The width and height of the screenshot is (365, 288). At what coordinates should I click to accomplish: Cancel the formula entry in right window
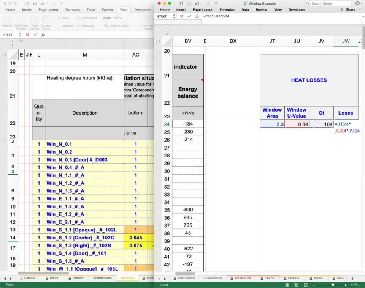[182, 16]
